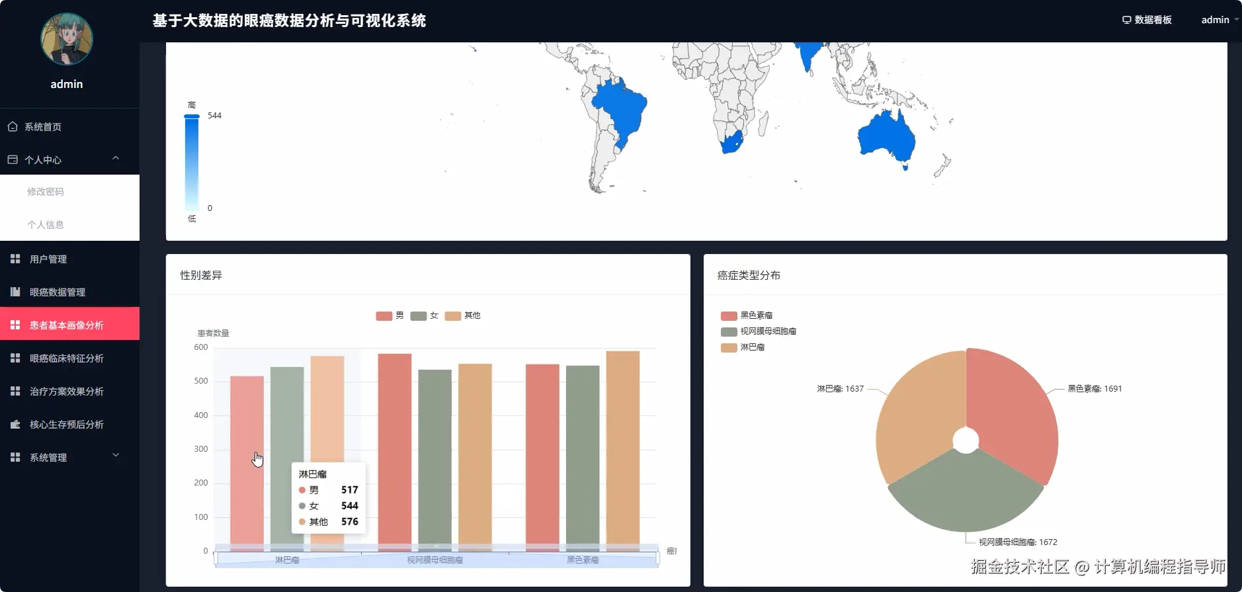Viewport: 1242px width, 592px height.
Task: Click the 个人中心 card icon
Action: coord(13,159)
